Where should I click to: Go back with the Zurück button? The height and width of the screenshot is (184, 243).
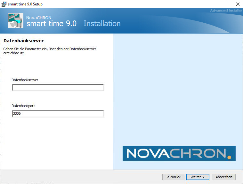(174, 177)
